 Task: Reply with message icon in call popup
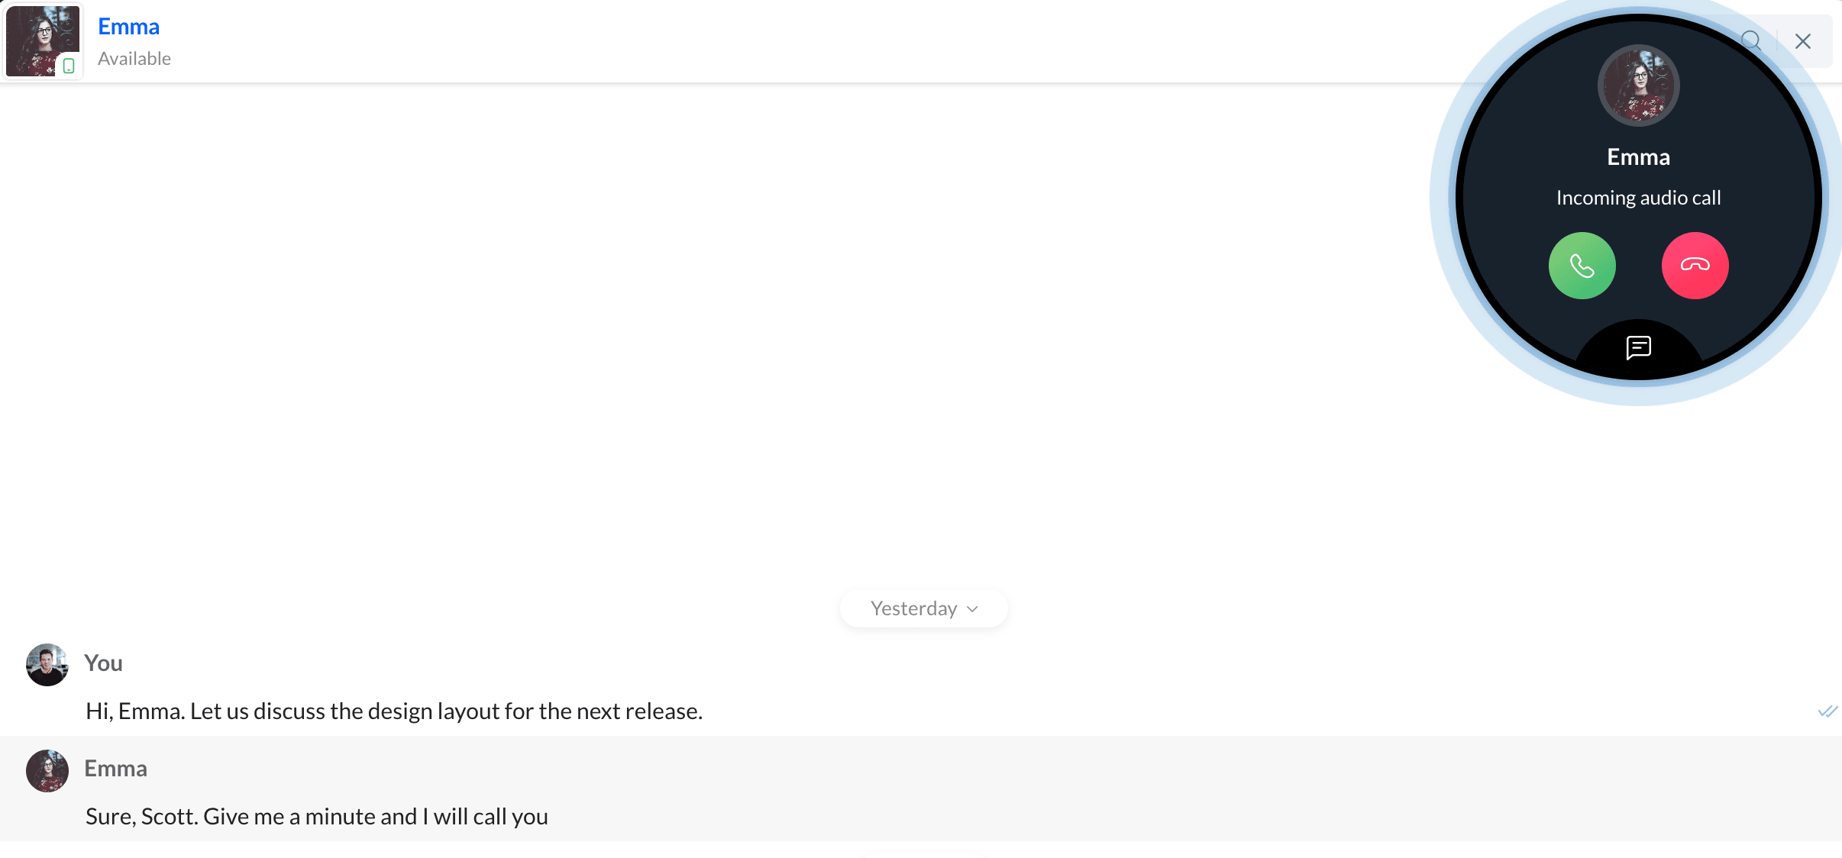click(1638, 347)
